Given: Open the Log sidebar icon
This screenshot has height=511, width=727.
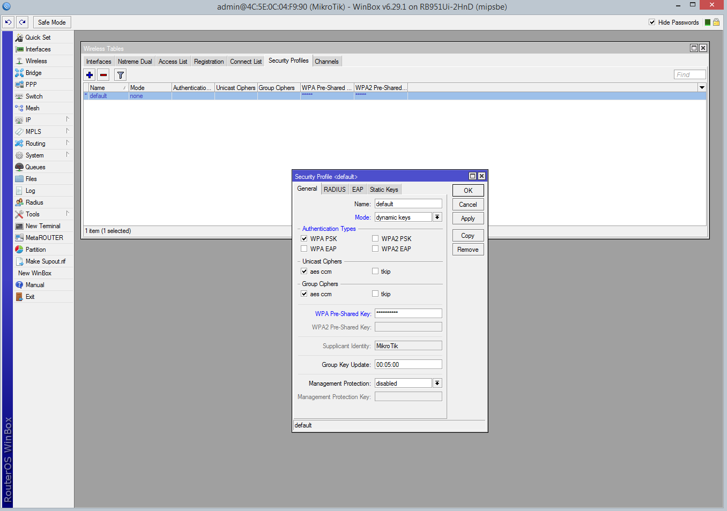Looking at the screenshot, I should [x=19, y=191].
